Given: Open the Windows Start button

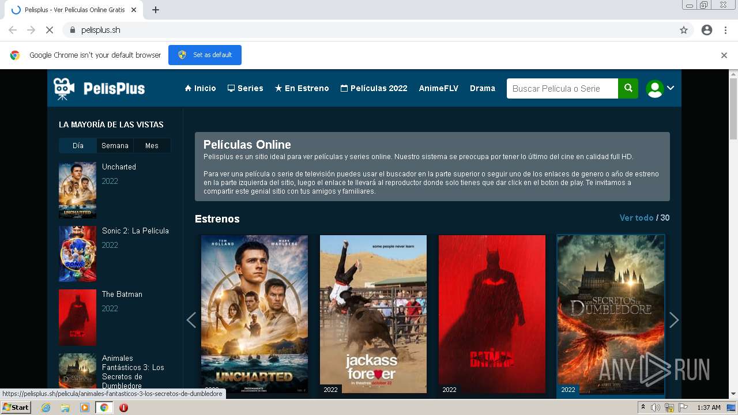Looking at the screenshot, I should click(16, 408).
